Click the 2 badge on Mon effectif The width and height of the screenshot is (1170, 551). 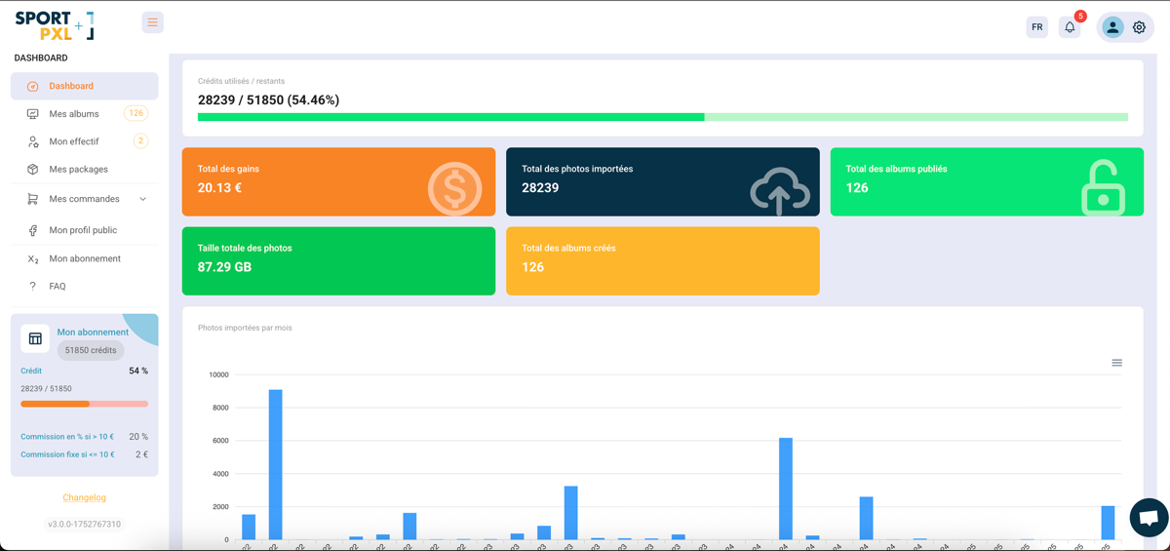(x=140, y=141)
